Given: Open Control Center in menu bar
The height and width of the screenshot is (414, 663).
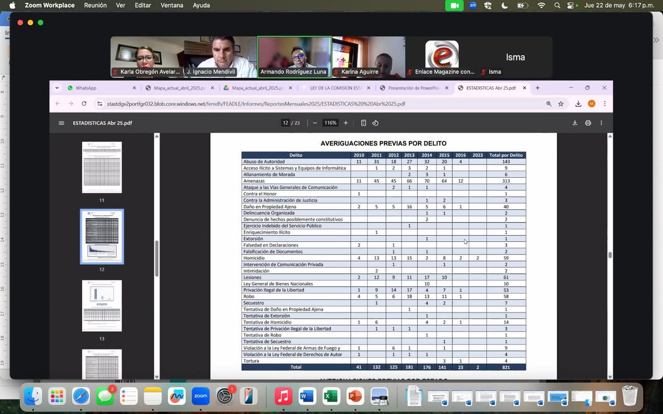Looking at the screenshot, I should point(571,6).
